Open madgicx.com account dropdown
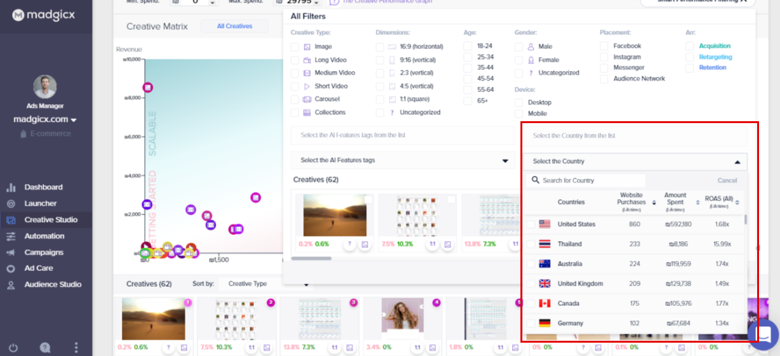 45,119
